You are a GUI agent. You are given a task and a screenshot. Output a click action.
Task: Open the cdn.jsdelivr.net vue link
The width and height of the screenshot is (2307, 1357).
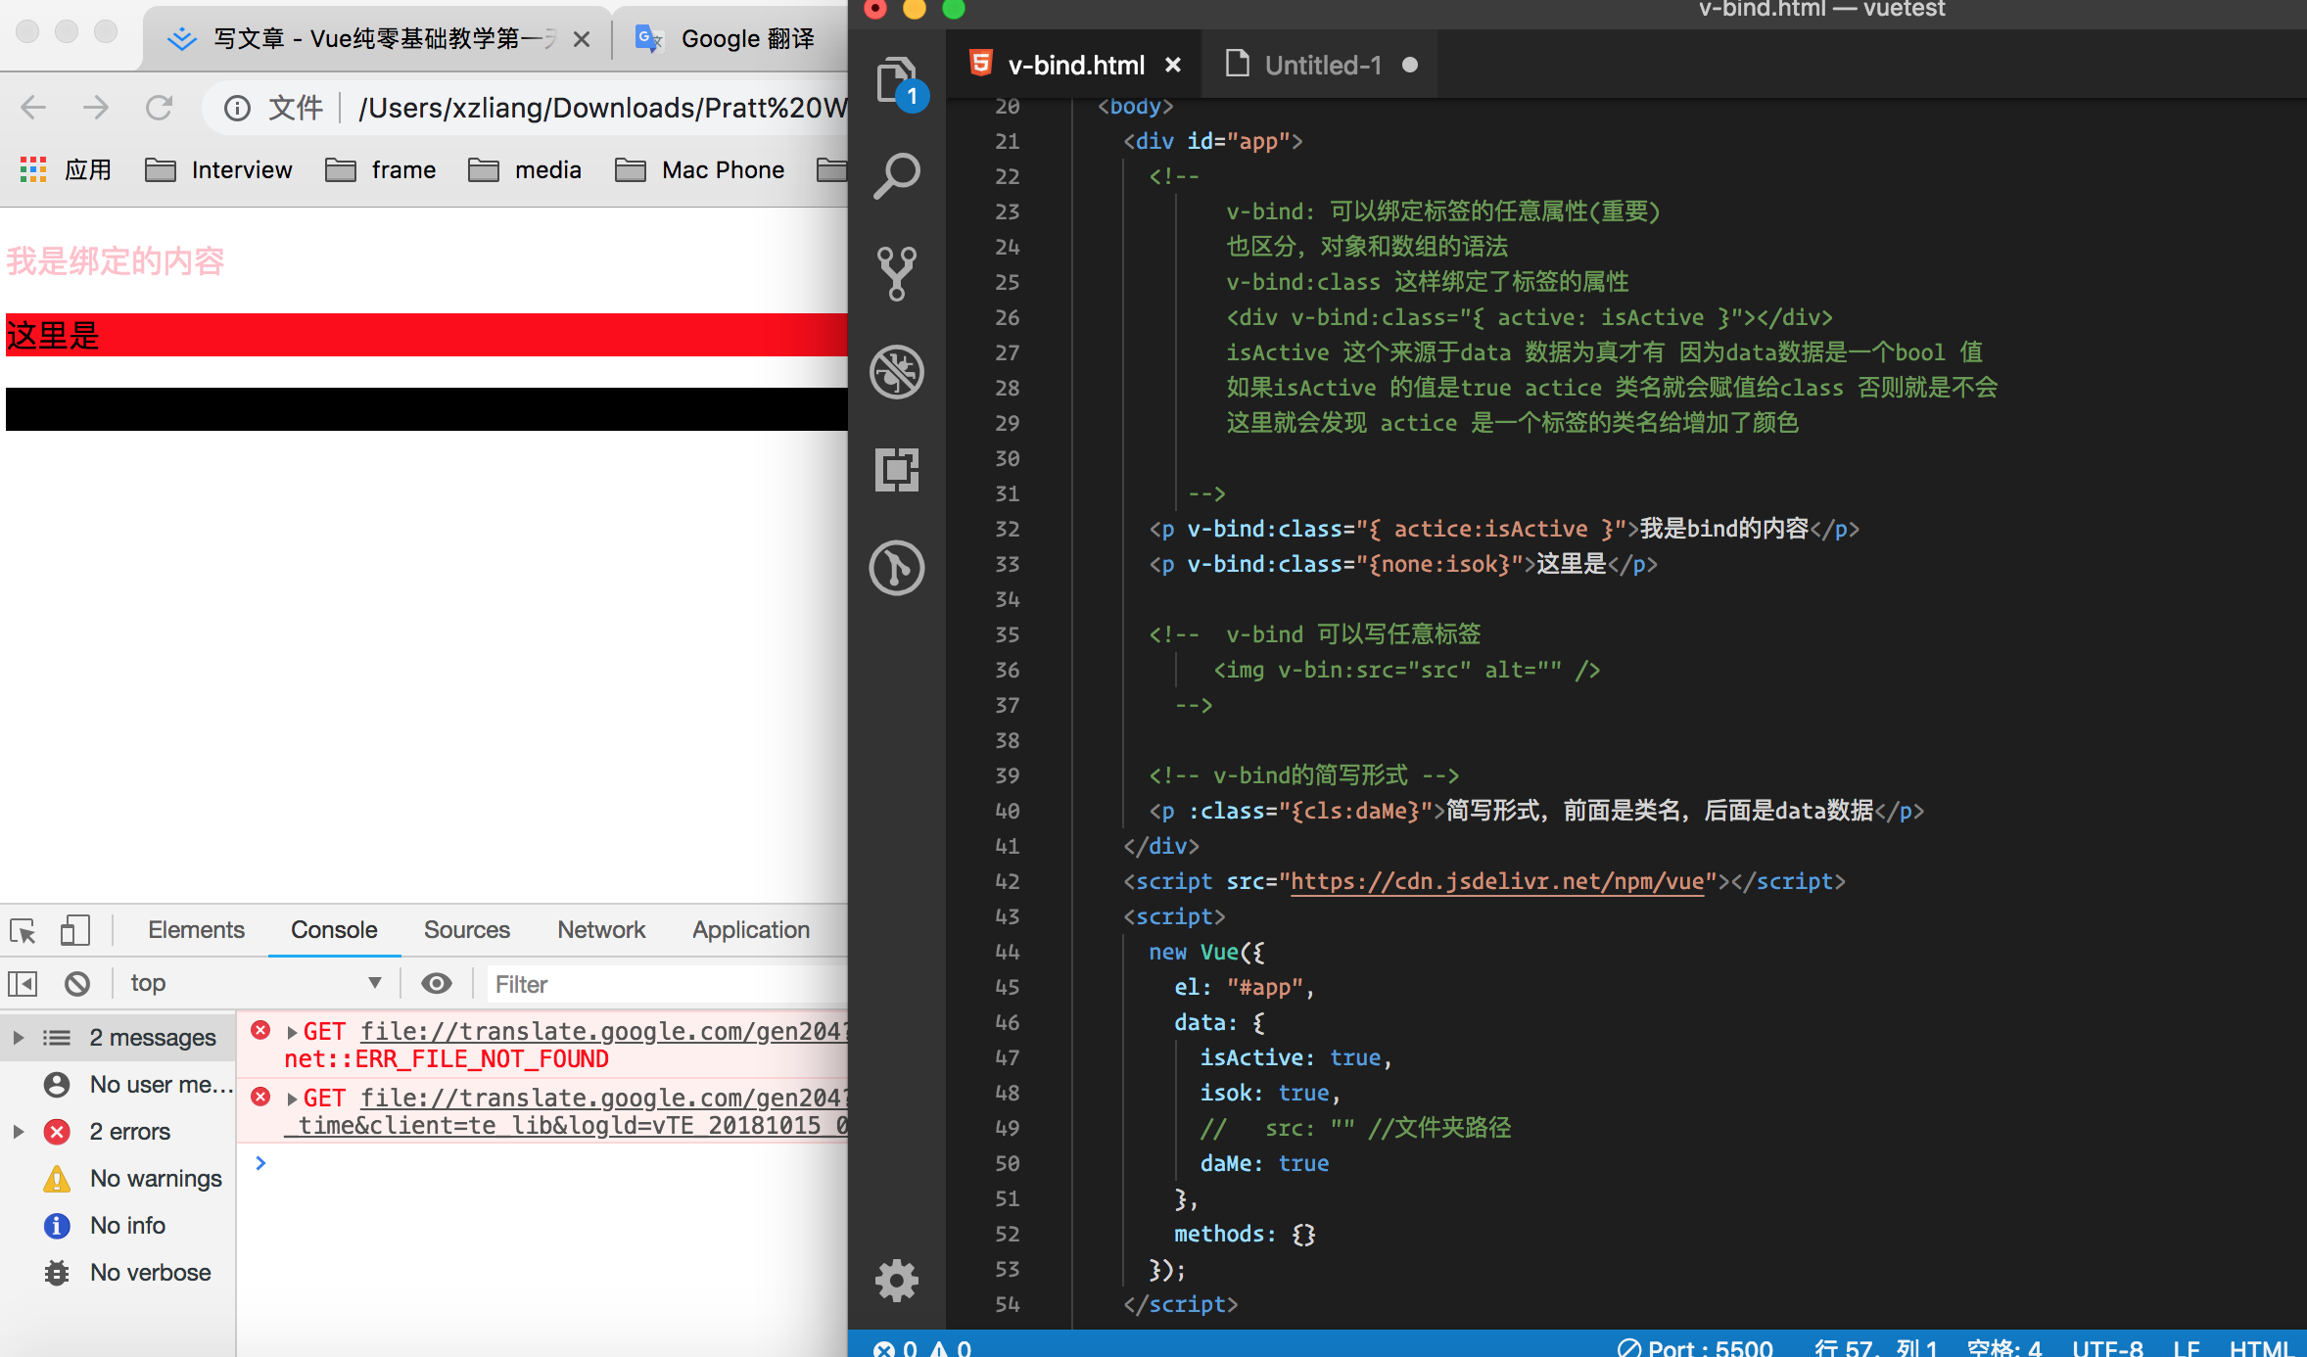(1497, 881)
